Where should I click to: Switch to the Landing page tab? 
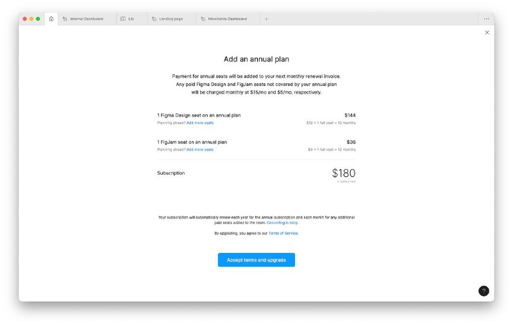[x=171, y=19]
